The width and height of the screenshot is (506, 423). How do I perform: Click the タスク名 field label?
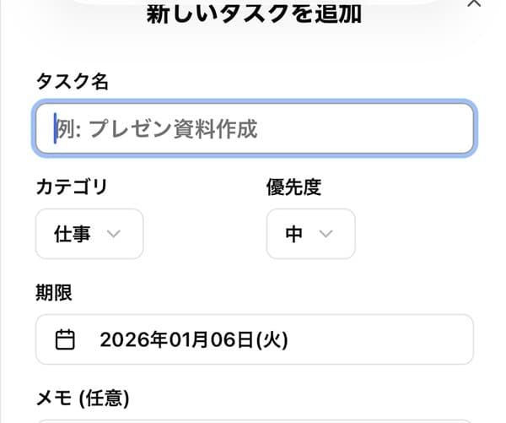tap(72, 81)
